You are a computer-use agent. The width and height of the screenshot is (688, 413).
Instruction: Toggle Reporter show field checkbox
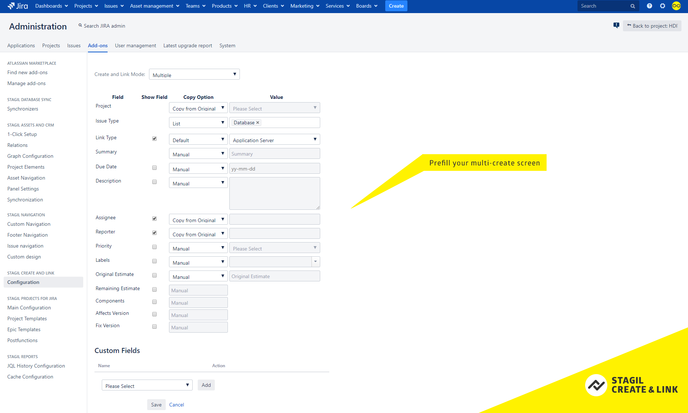[154, 233]
